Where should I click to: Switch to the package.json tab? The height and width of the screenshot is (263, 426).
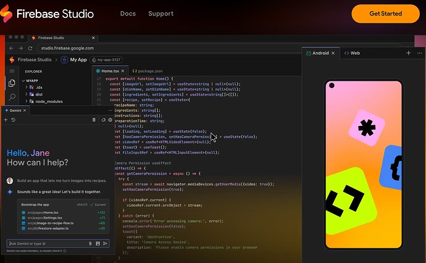[x=148, y=71]
